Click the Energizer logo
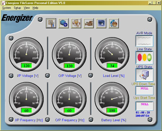Image resolution: width=162 pixels, height=131 pixels. pyautogui.click(x=17, y=18)
